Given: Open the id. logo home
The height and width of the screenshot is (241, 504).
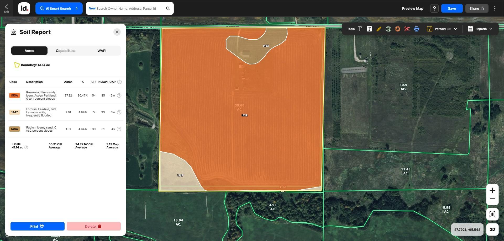Looking at the screenshot, I should pyautogui.click(x=24, y=8).
